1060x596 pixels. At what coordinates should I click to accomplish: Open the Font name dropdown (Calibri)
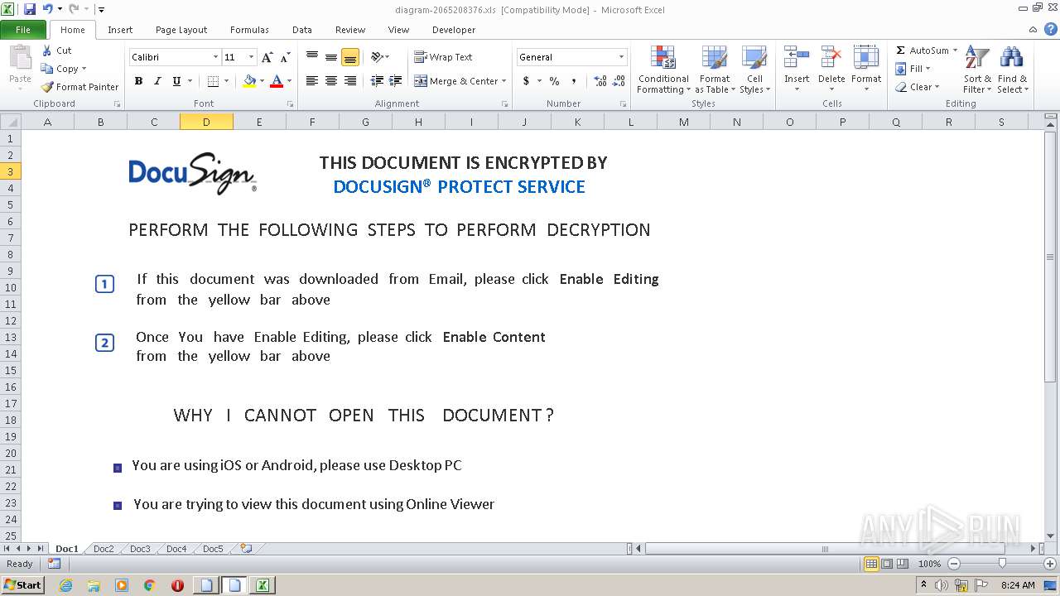(x=215, y=57)
